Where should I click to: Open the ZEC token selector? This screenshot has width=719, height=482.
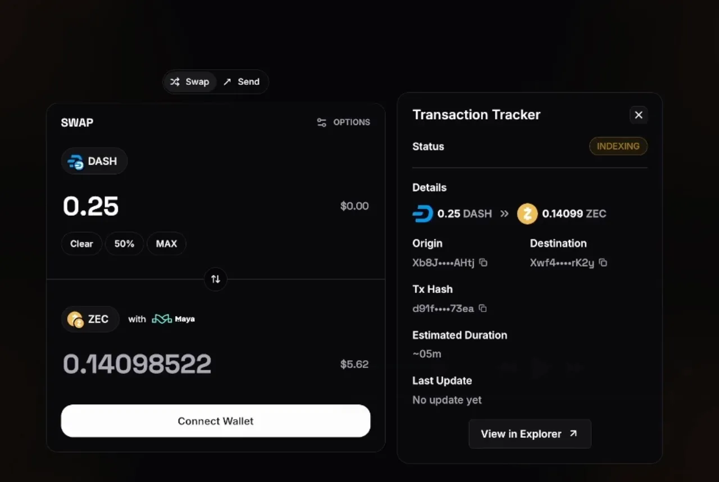(x=90, y=319)
